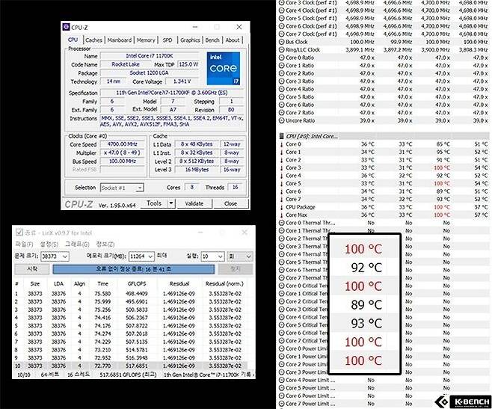
Task: Switch to the Caches tab in CPU-Z
Action: tap(93, 40)
